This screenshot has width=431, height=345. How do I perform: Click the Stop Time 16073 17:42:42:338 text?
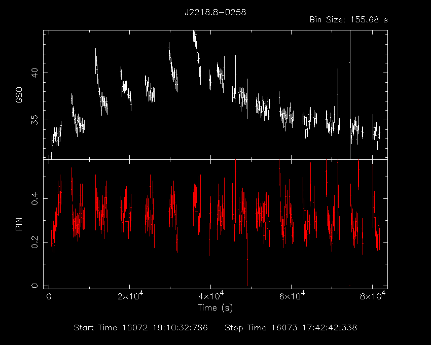pyautogui.click(x=291, y=328)
